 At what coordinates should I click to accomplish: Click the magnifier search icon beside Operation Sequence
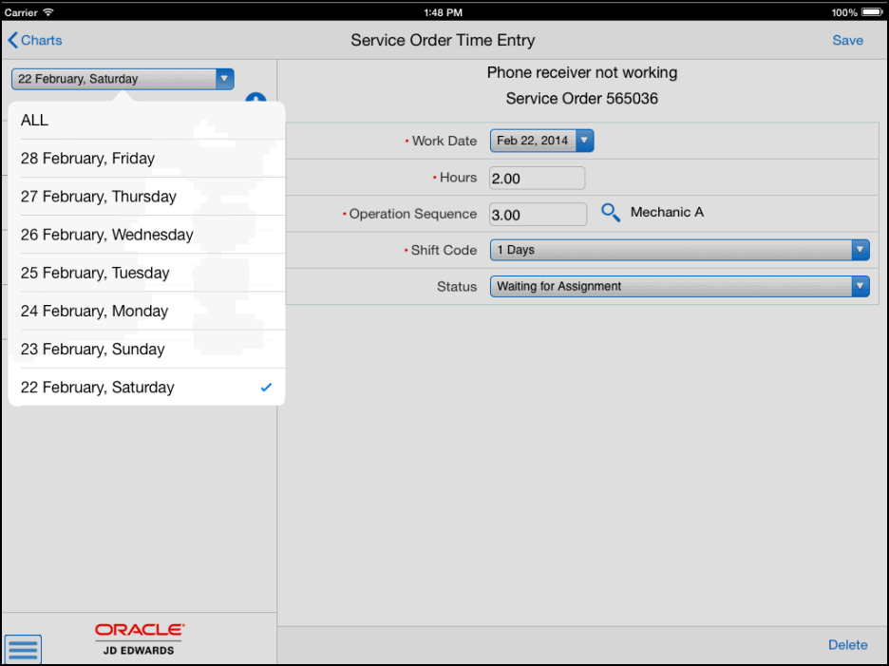click(x=611, y=213)
